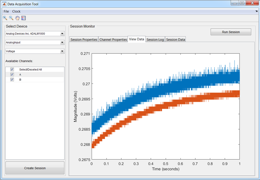This screenshot has width=260, height=180.
Task: Uncheck channel A checkbox
Action: [x=12, y=75]
